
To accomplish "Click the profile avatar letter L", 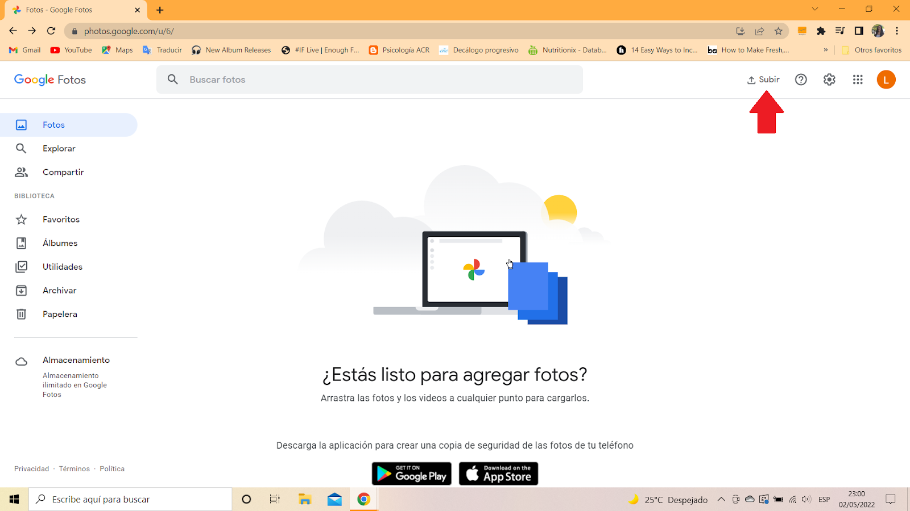I will [x=886, y=79].
